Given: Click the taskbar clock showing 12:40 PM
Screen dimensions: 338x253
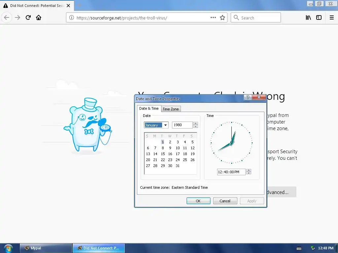Looking at the screenshot, I should coord(326,248).
